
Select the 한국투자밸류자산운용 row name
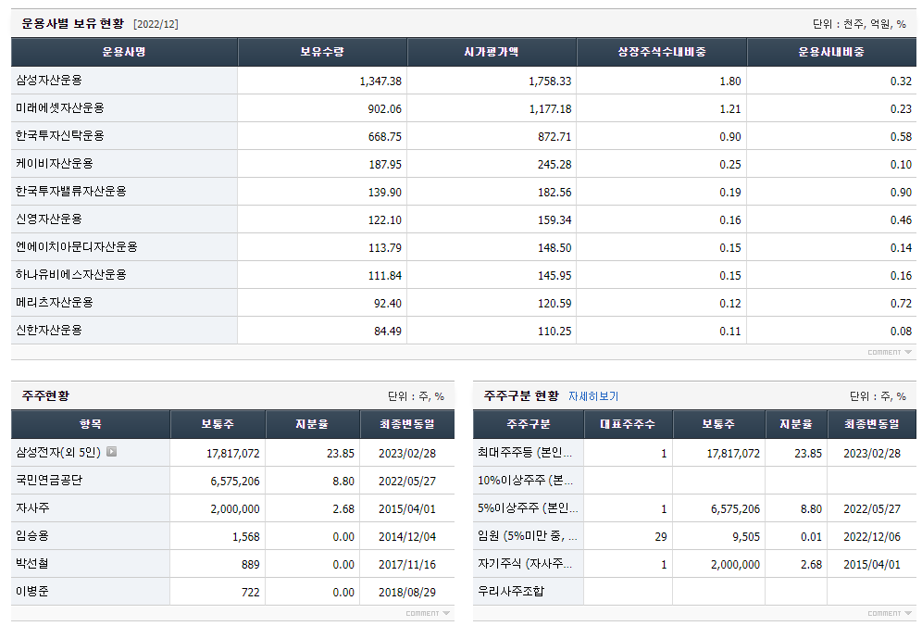point(71,191)
